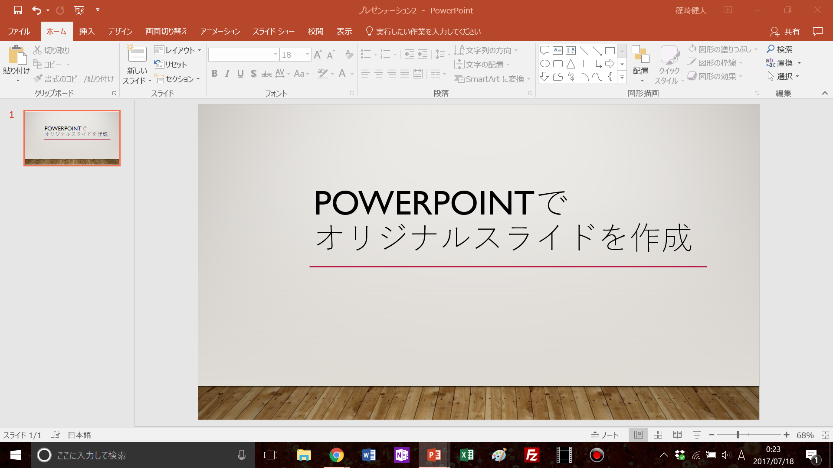
Task: Select the right arrow shape in gallery
Action: [x=610, y=64]
